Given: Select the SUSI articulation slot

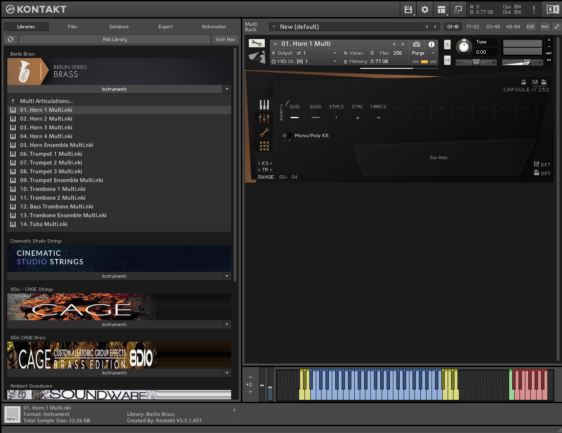Looking at the screenshot, I should click(295, 111).
